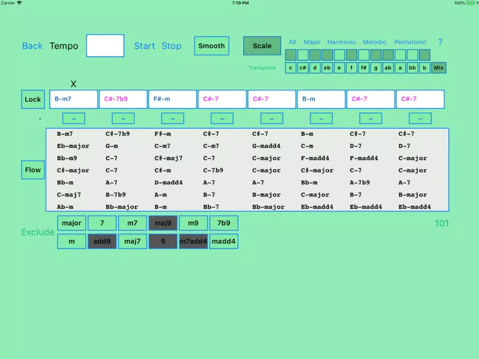Viewport: 479px width, 359px height.
Task: Toggle the scale note box above f#
Action: point(363,55)
